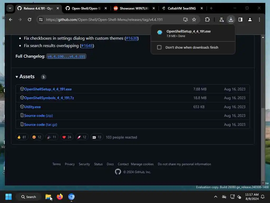This screenshot has height=203, width=270.
Task: Open the Extensions puzzle icon
Action: 207,20
